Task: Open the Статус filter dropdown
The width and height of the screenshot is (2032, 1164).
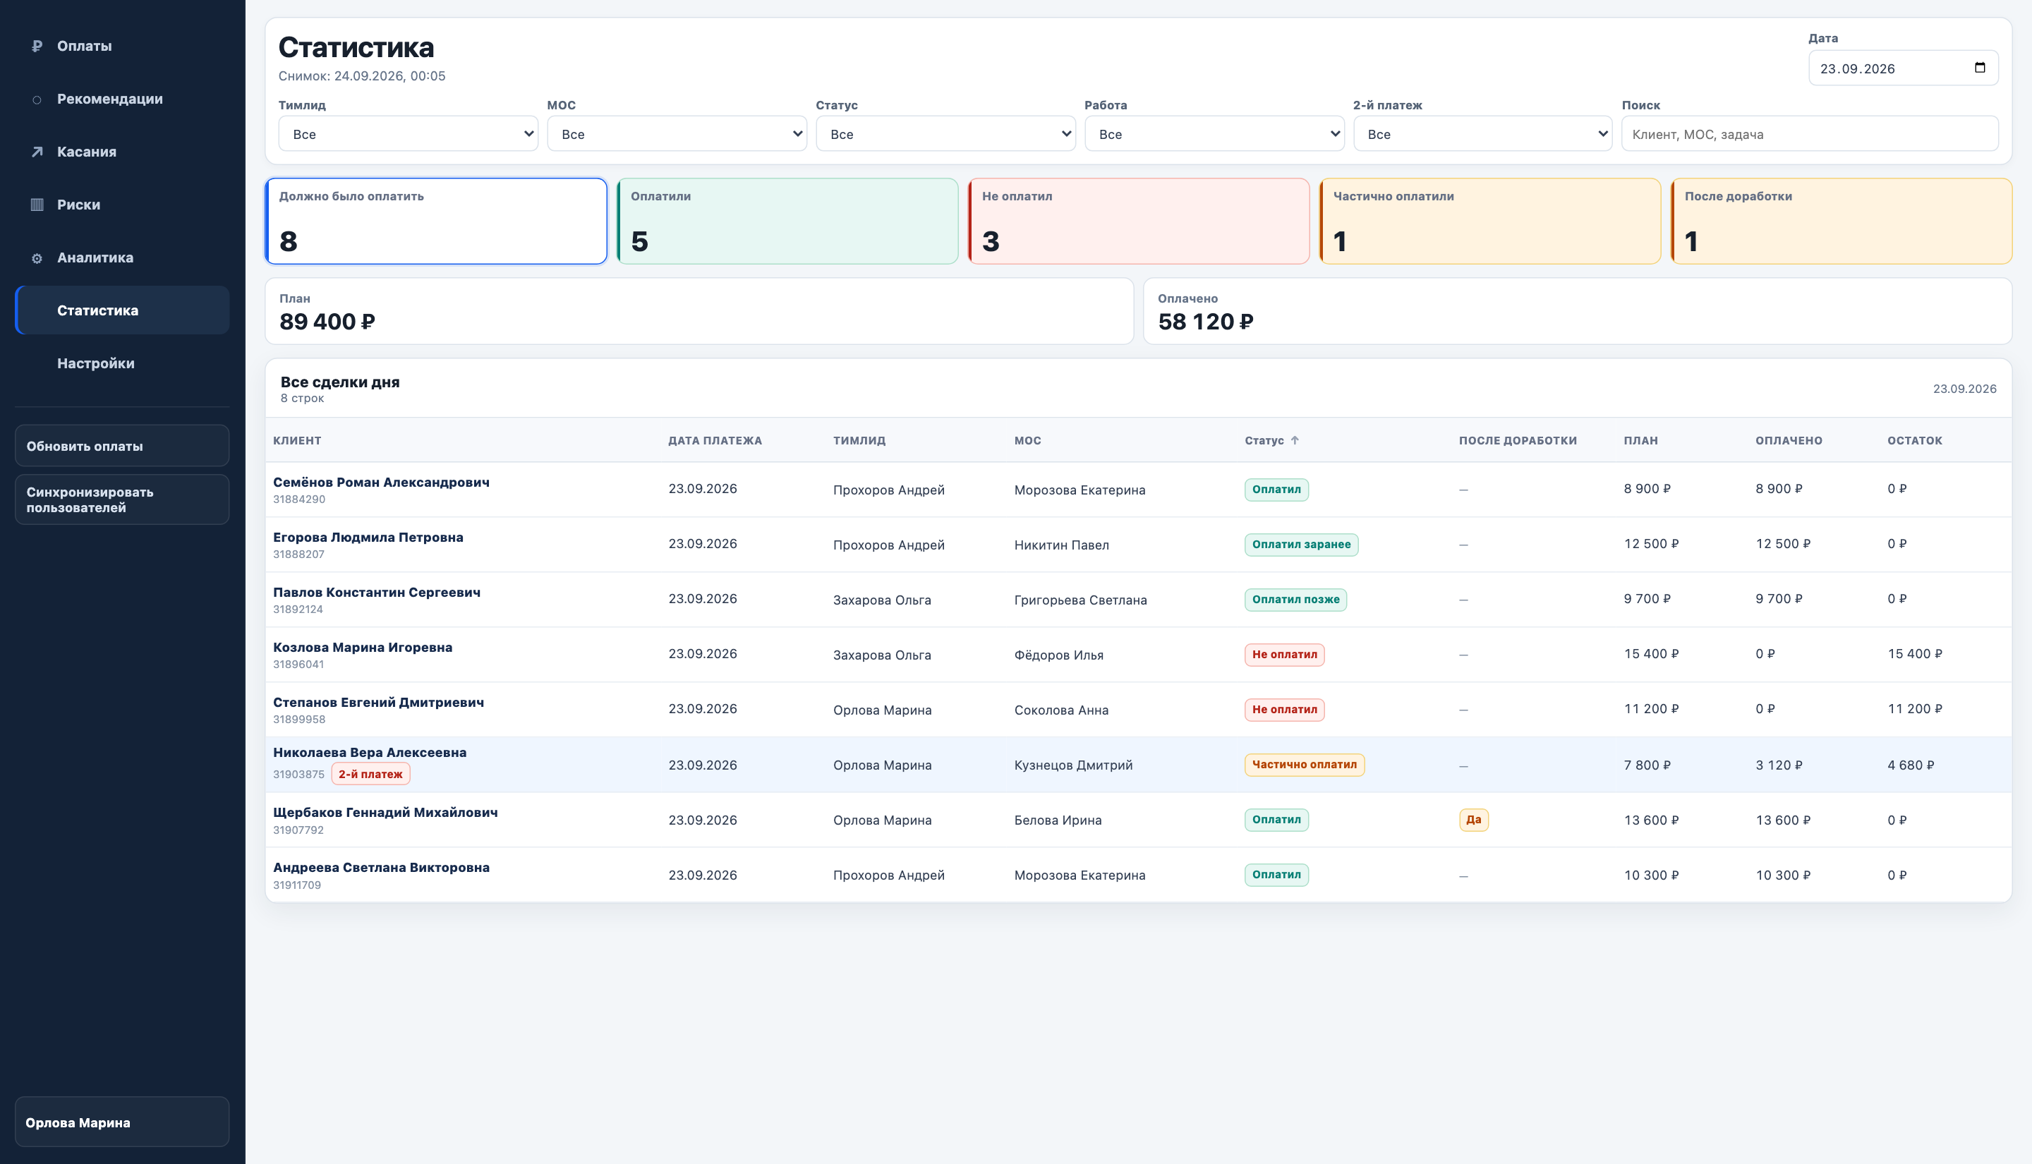Action: 945,133
